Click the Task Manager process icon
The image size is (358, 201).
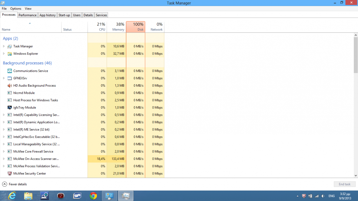click(x=9, y=46)
